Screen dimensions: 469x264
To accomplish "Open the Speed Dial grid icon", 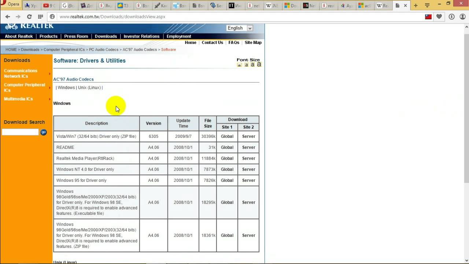I will pyautogui.click(x=40, y=16).
